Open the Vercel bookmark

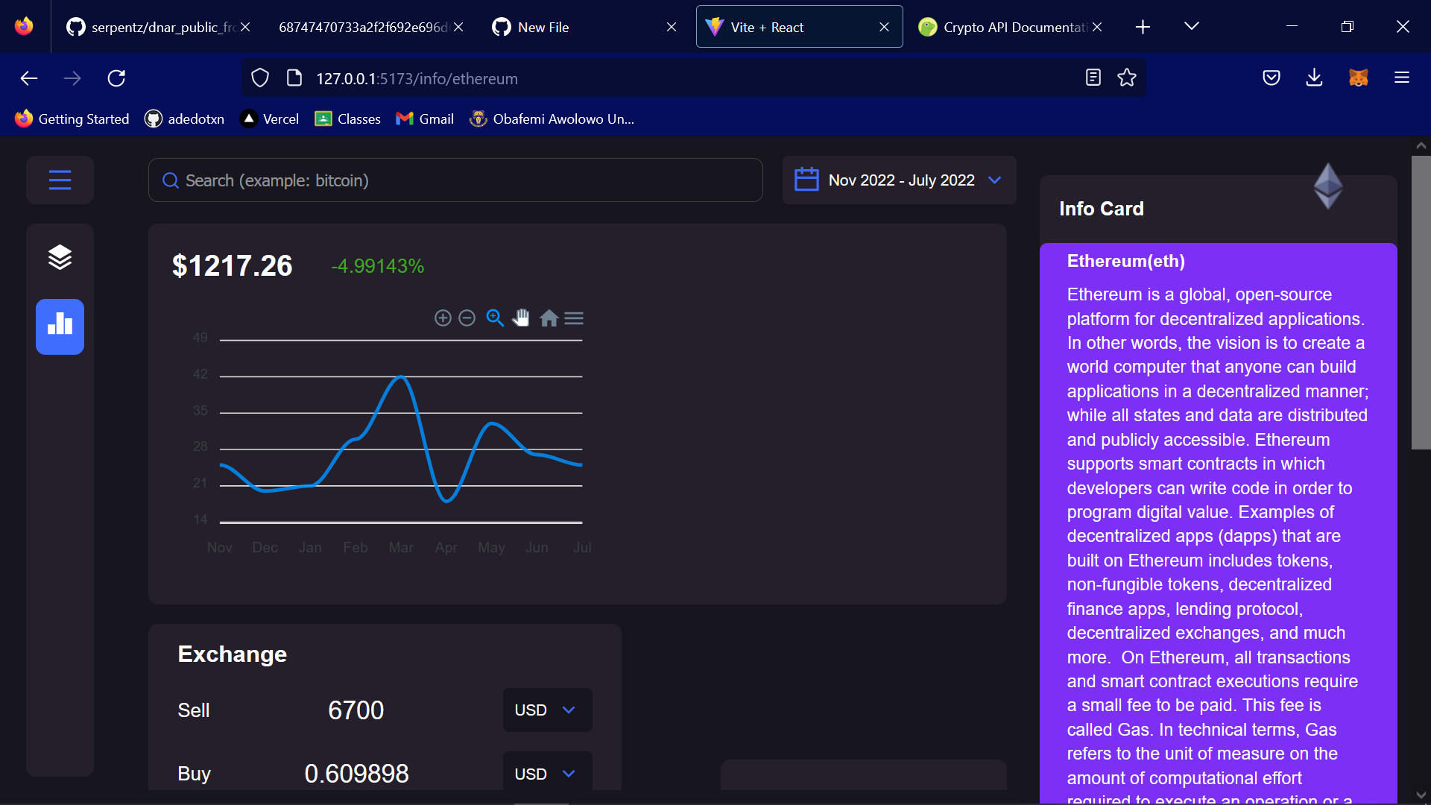270,119
